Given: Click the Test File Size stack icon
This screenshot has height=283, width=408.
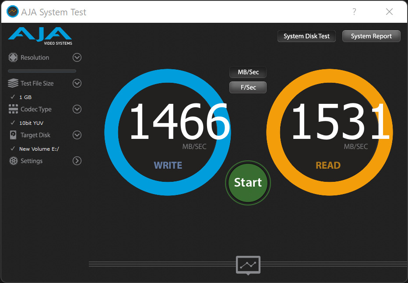Looking at the screenshot, I should click(13, 83).
